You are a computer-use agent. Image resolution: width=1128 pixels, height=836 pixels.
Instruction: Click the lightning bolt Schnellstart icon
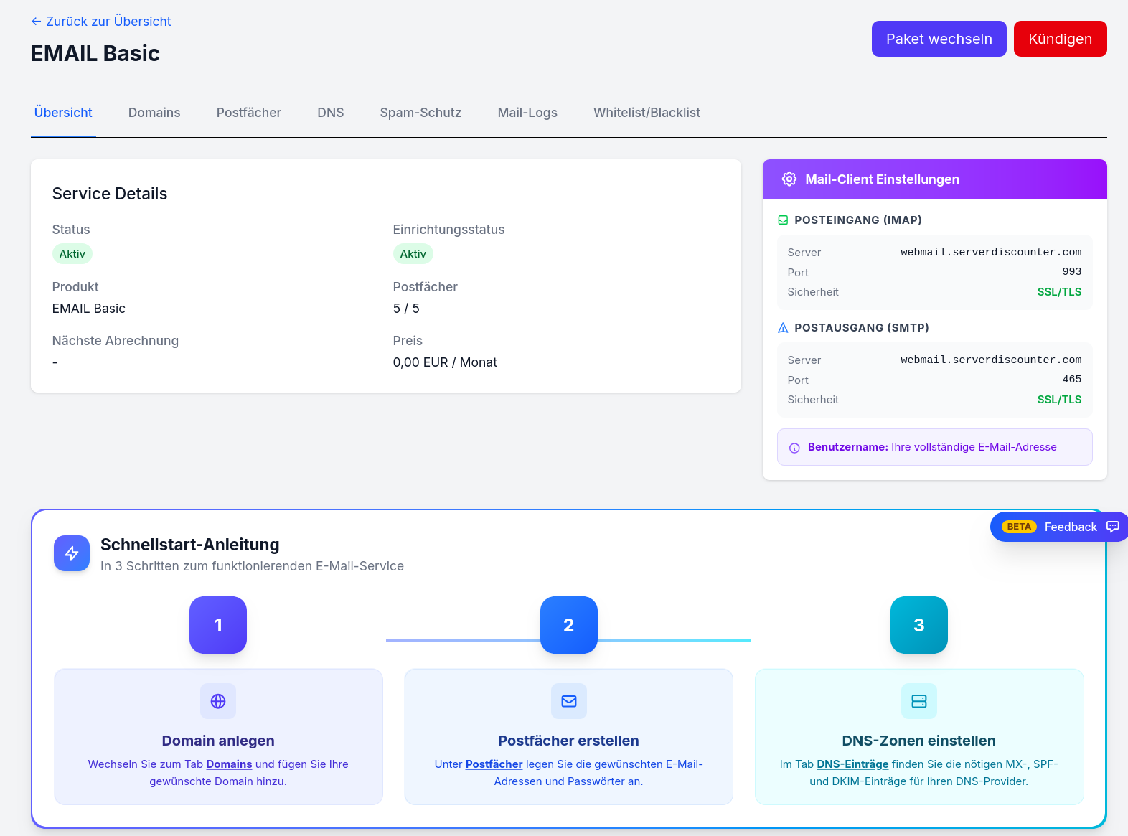click(72, 553)
